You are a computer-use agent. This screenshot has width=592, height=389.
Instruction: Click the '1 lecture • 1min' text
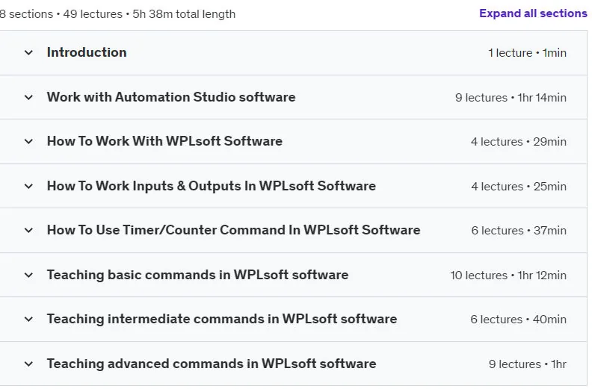[x=527, y=53]
